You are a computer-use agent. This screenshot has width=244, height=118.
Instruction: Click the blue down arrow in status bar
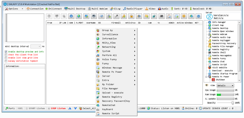(75, 108)
